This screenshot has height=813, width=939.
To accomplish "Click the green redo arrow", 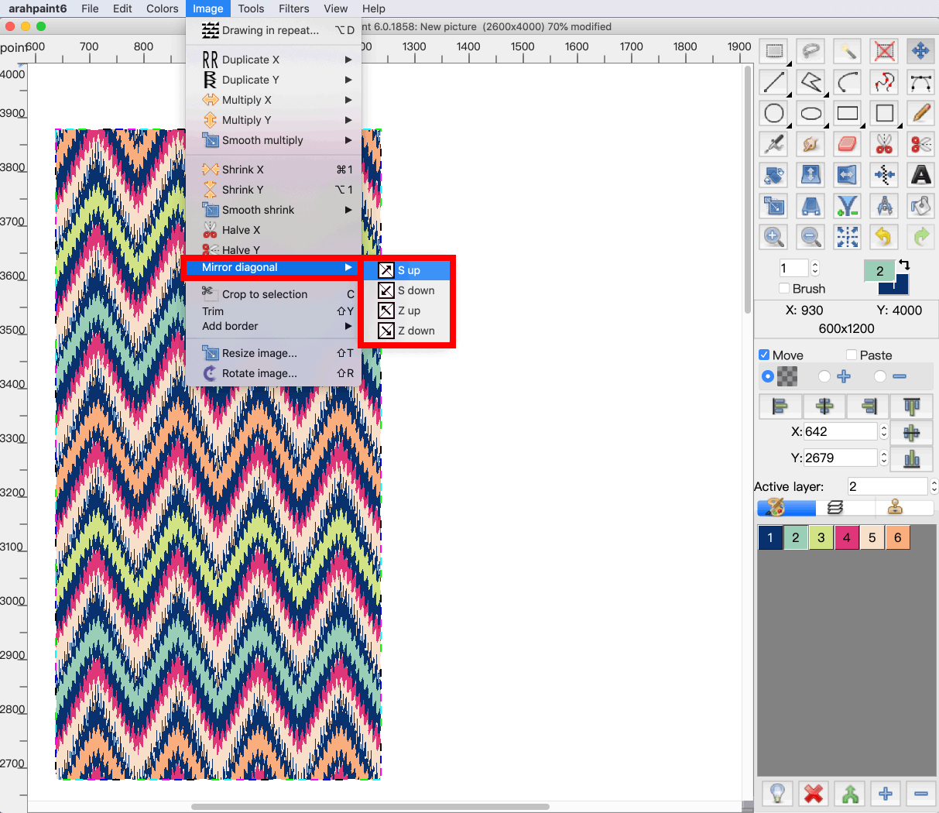I will [920, 237].
